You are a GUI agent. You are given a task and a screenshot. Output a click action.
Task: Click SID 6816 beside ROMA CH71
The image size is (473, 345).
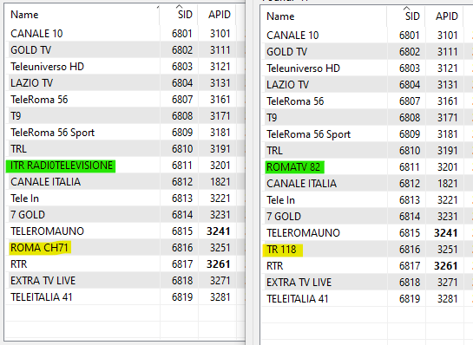pyautogui.click(x=182, y=248)
